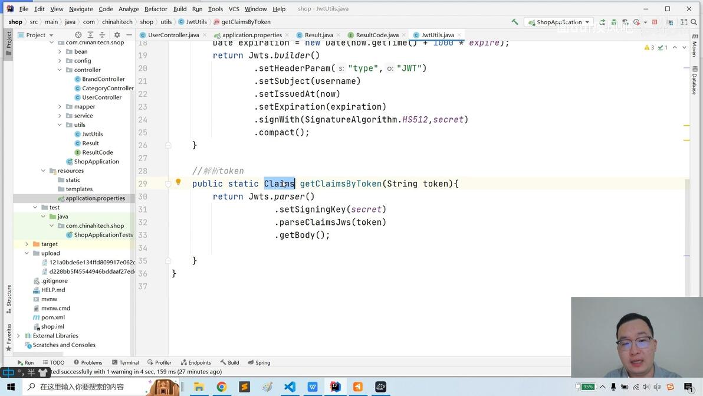Open the Maven side tool window

[695, 45]
